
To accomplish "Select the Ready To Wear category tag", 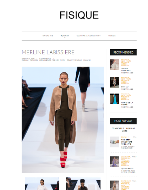I will pos(74,60).
